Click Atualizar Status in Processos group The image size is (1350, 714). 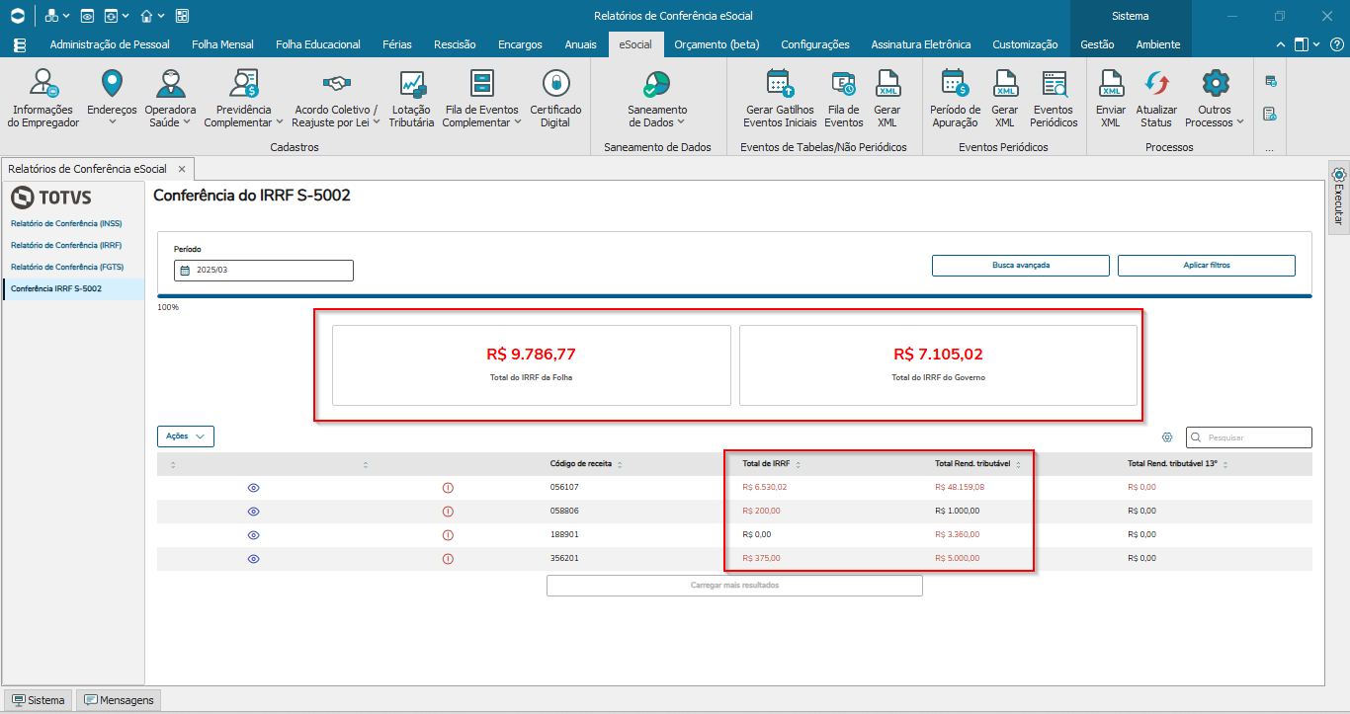1156,99
